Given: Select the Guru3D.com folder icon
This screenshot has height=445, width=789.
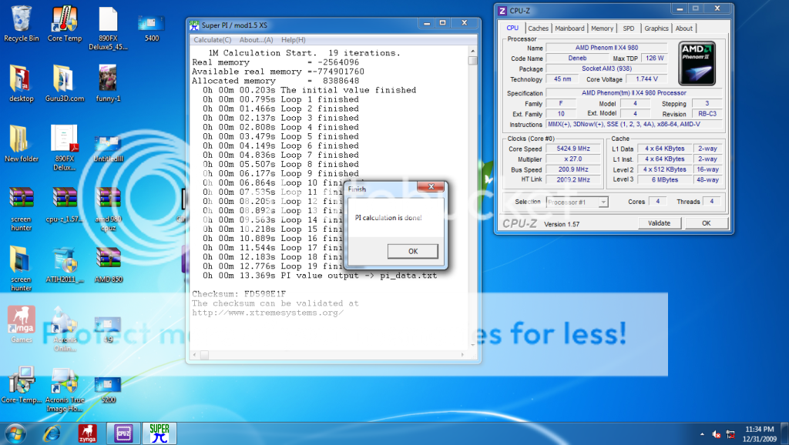Looking at the screenshot, I should 65,83.
